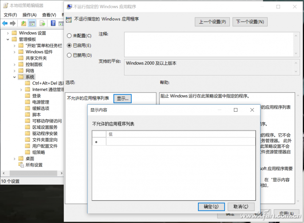Image resolution: width=304 pixels, height=223 pixels.
Task: Select the 已启用(E) radio button
Action: [69, 45]
